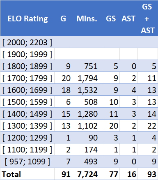Click the 1,794 minutes value

pos(87,78)
